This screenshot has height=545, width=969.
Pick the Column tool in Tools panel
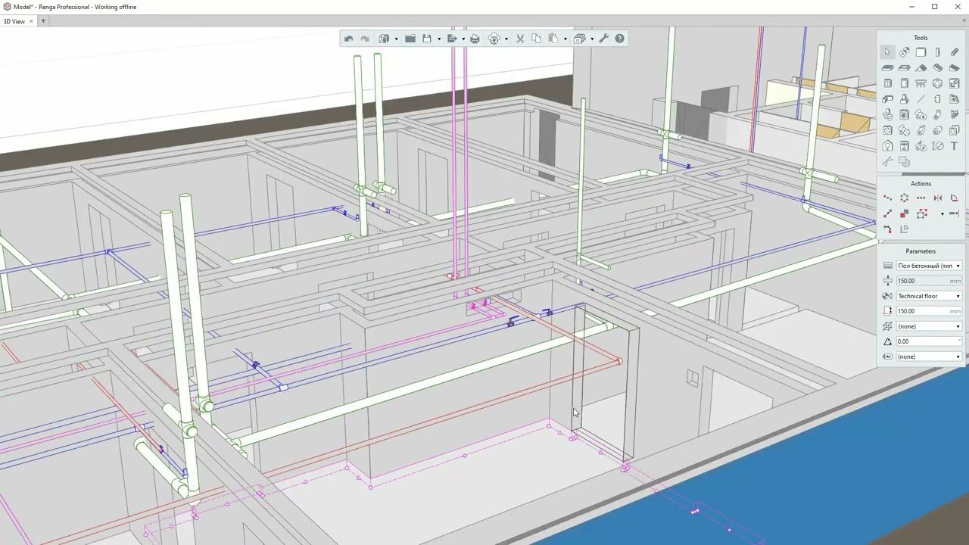point(937,52)
